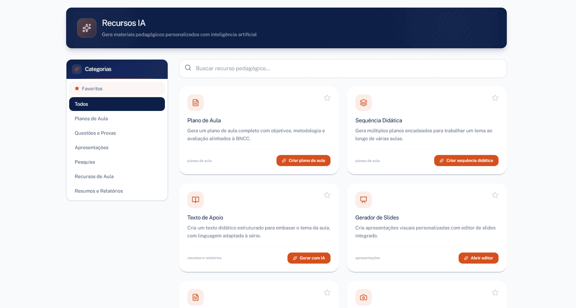Click 'planos de aula' tag on Sequência Didática card
The height and width of the screenshot is (308, 576).
click(x=368, y=161)
